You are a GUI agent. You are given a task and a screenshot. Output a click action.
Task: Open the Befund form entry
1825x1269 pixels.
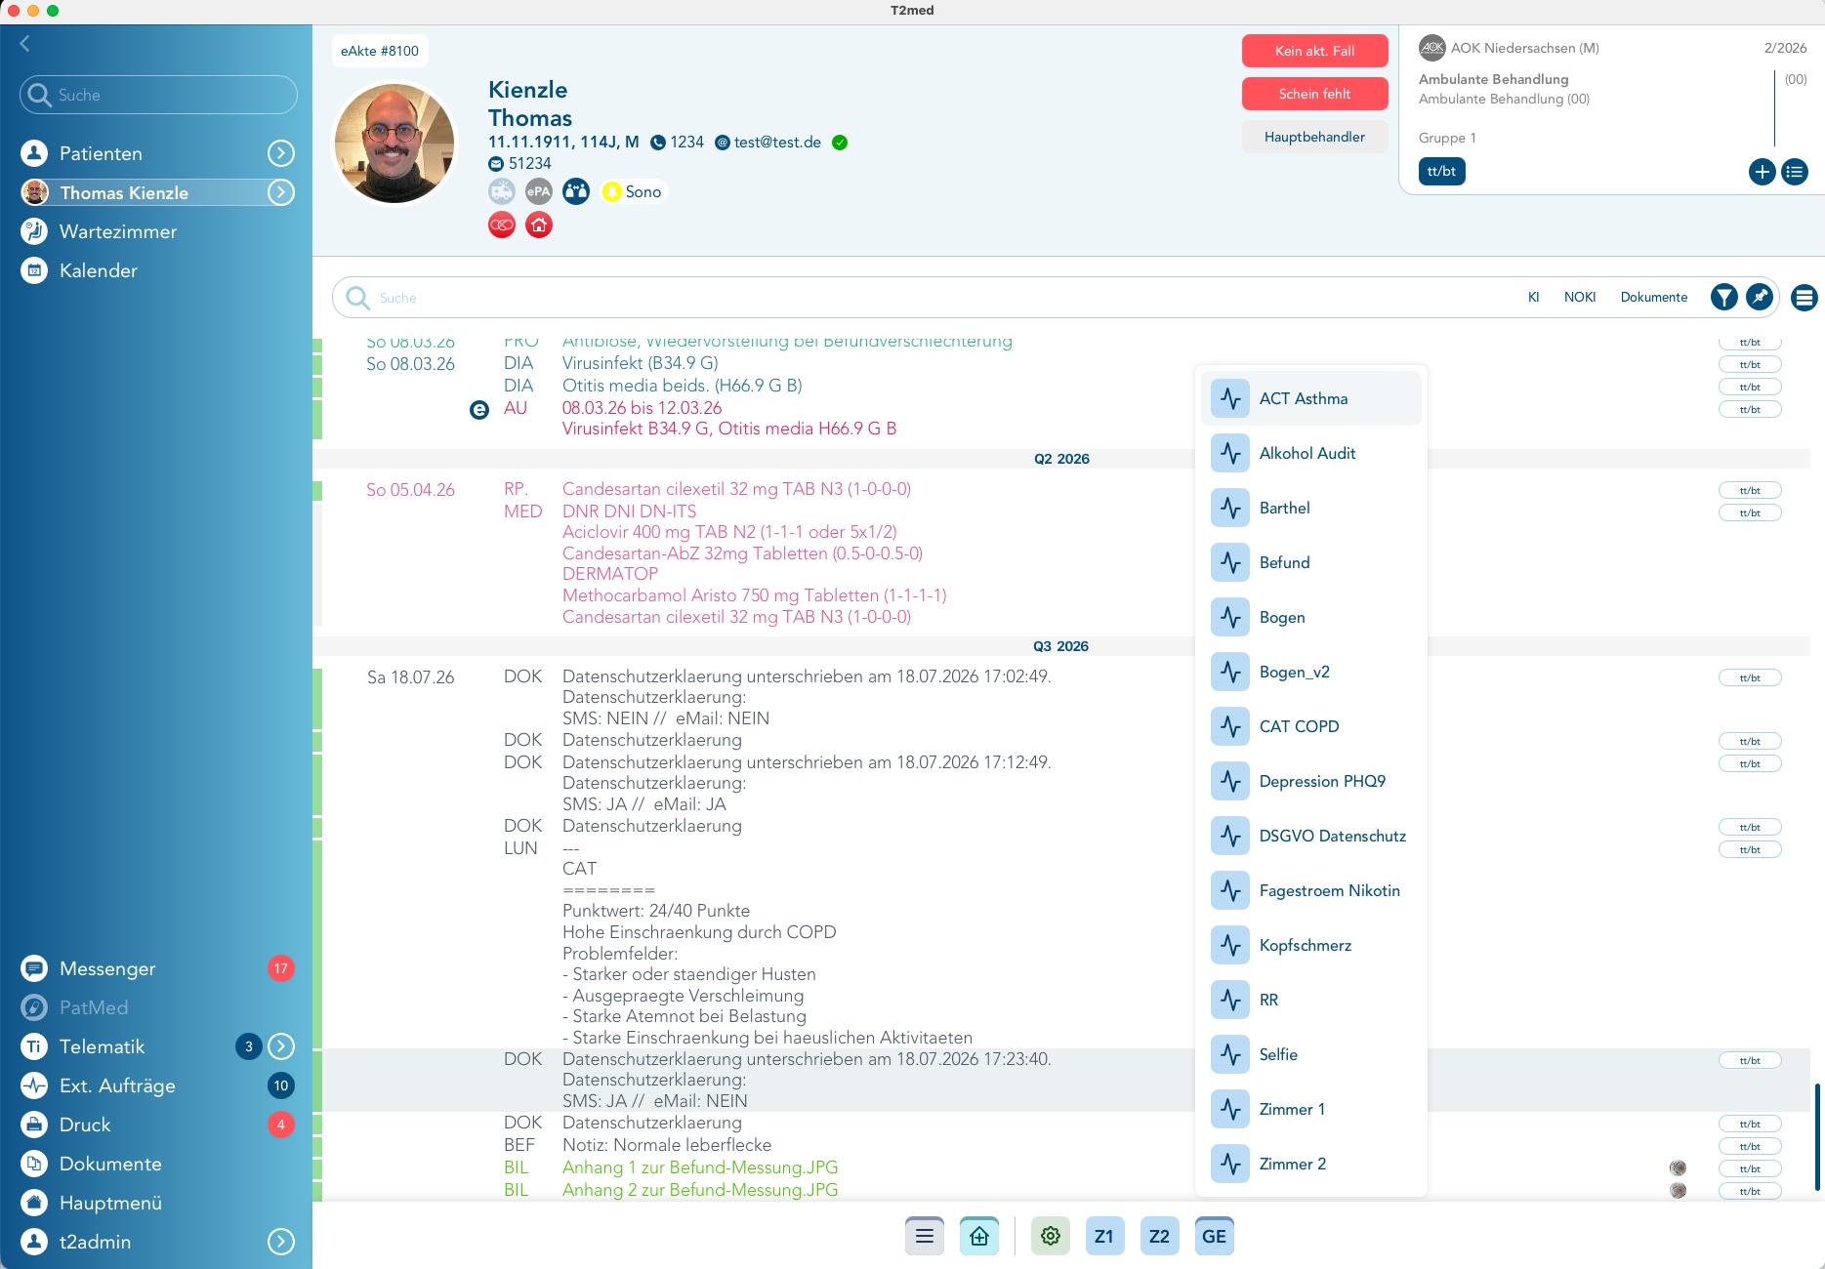1310,562
